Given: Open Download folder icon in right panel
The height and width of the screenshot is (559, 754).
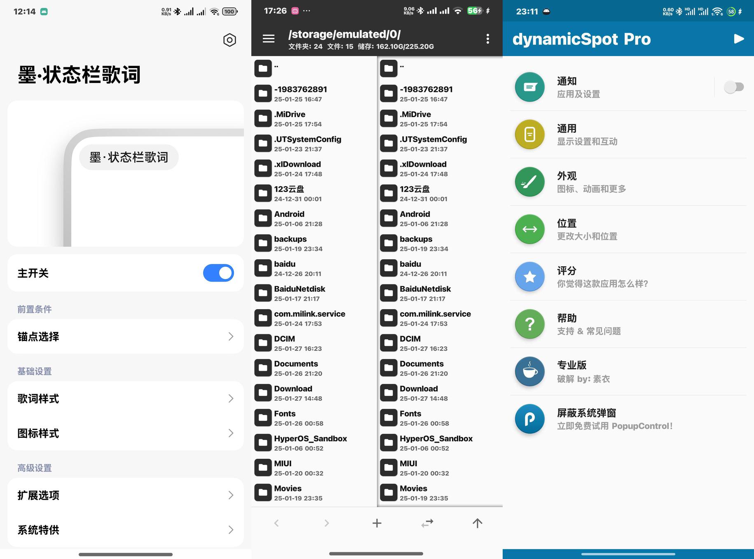Looking at the screenshot, I should point(389,392).
